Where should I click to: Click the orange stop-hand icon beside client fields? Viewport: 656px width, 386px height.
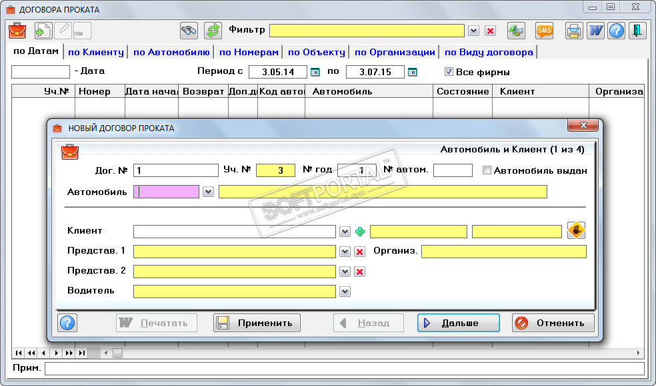(x=576, y=230)
